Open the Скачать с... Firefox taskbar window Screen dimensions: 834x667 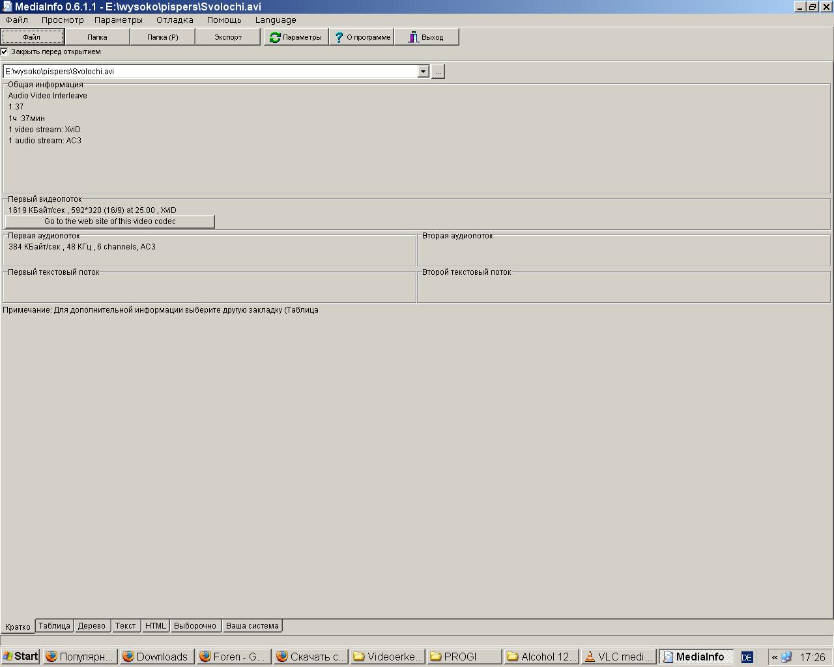pos(311,657)
